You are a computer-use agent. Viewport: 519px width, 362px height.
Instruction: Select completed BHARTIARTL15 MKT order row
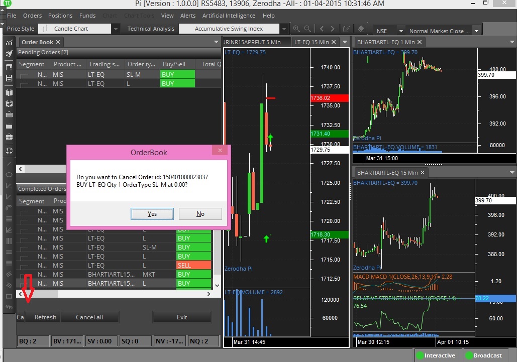click(115, 274)
